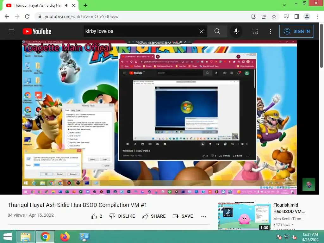Open the 'Flourish.mid Has BSOD VM' title link

(x=289, y=208)
